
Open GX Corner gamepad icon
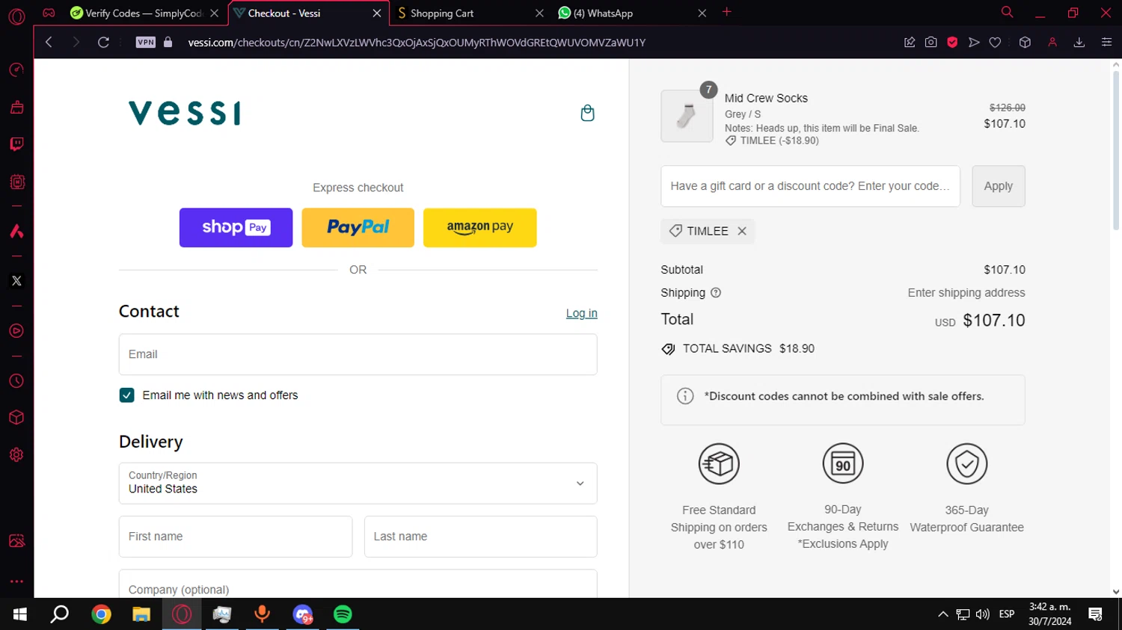click(x=49, y=13)
